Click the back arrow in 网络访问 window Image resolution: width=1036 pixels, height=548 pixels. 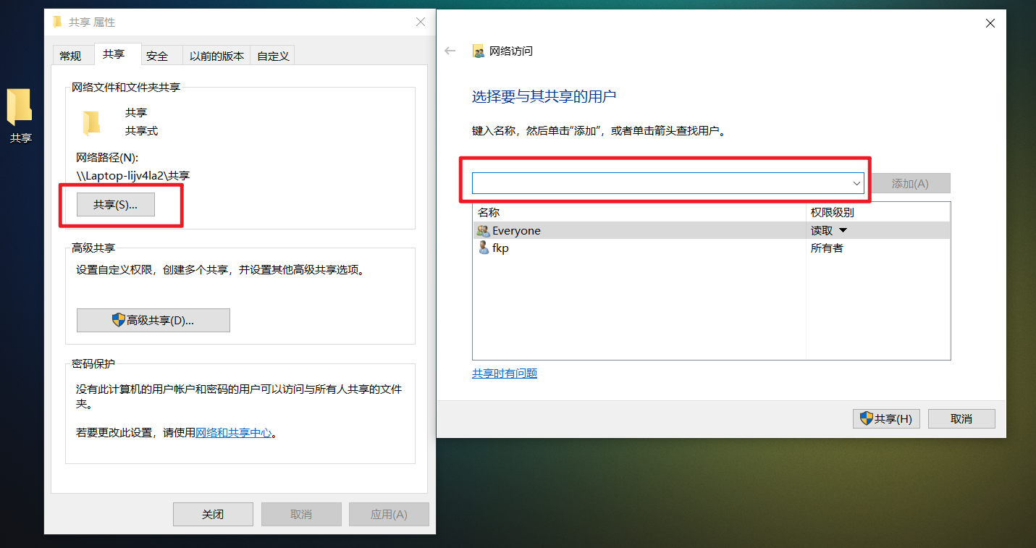click(x=450, y=51)
